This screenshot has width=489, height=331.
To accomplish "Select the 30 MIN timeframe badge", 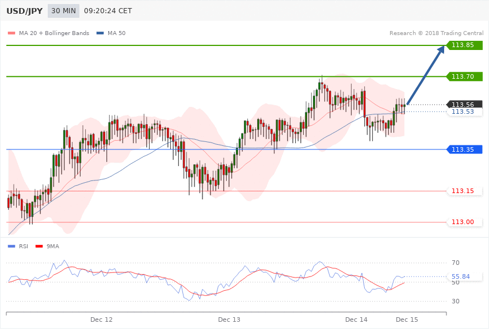I will point(64,11).
